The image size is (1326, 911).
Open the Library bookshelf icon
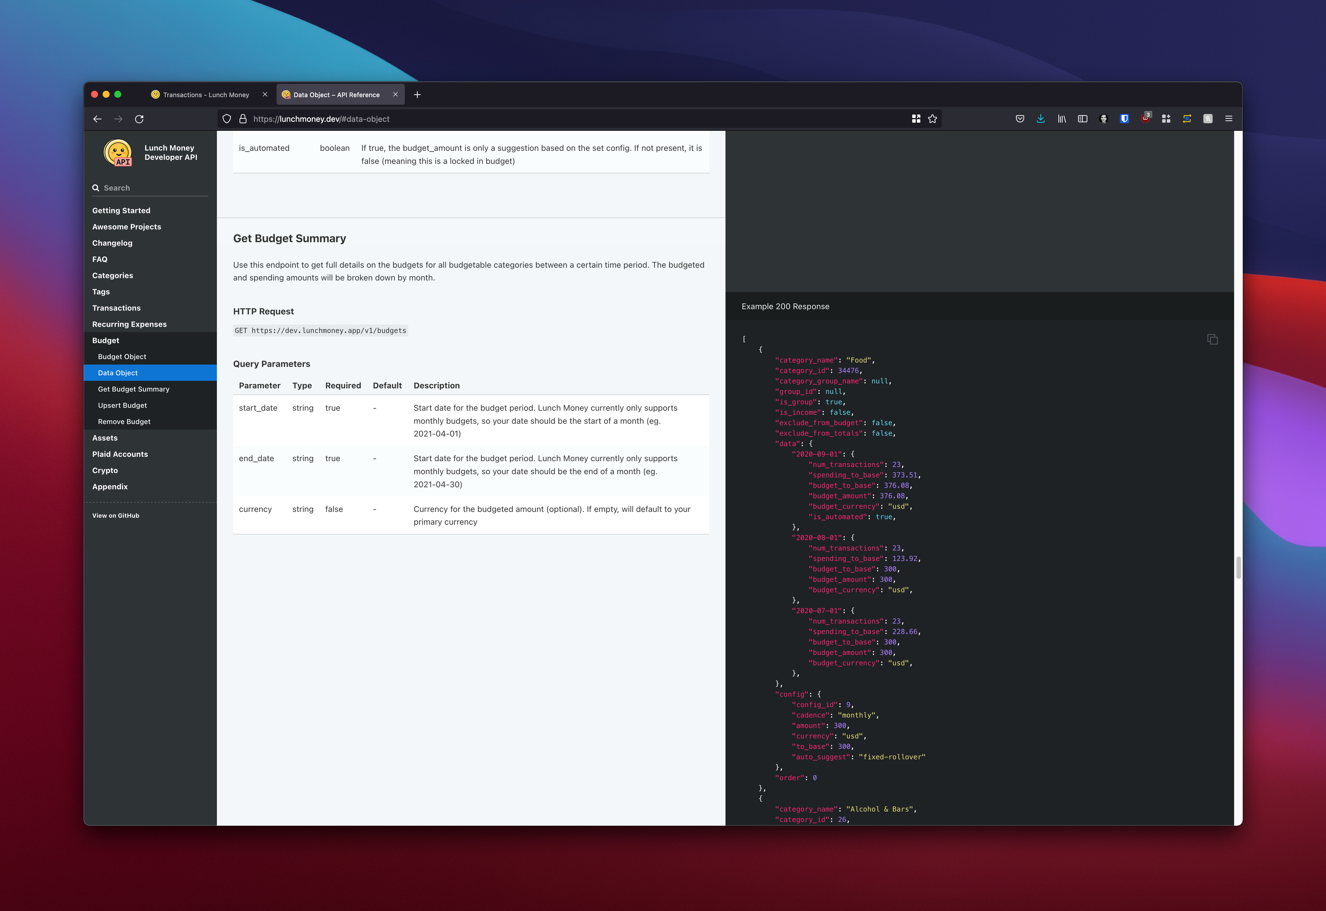pos(1062,119)
